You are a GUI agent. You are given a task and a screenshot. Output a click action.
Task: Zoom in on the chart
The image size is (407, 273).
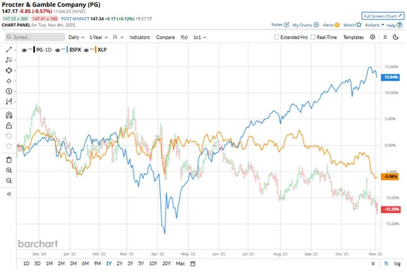click(x=9, y=170)
